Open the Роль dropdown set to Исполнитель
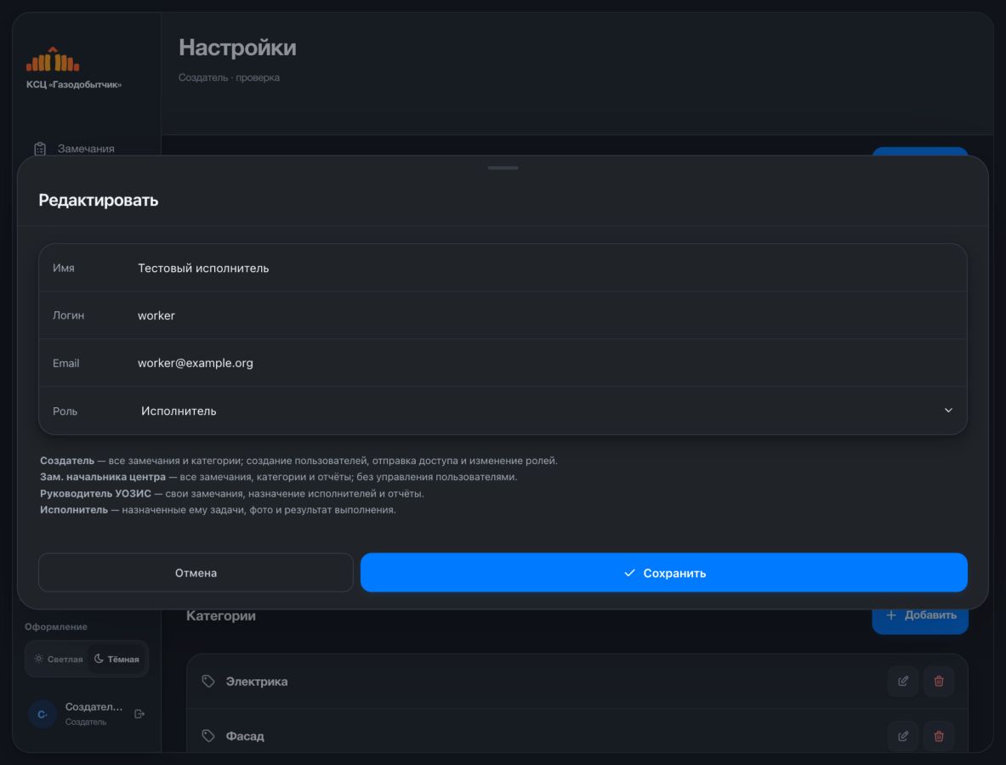The image size is (1006, 765). [503, 411]
